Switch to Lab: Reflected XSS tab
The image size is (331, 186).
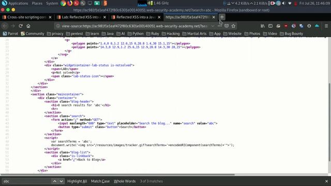coord(81,17)
